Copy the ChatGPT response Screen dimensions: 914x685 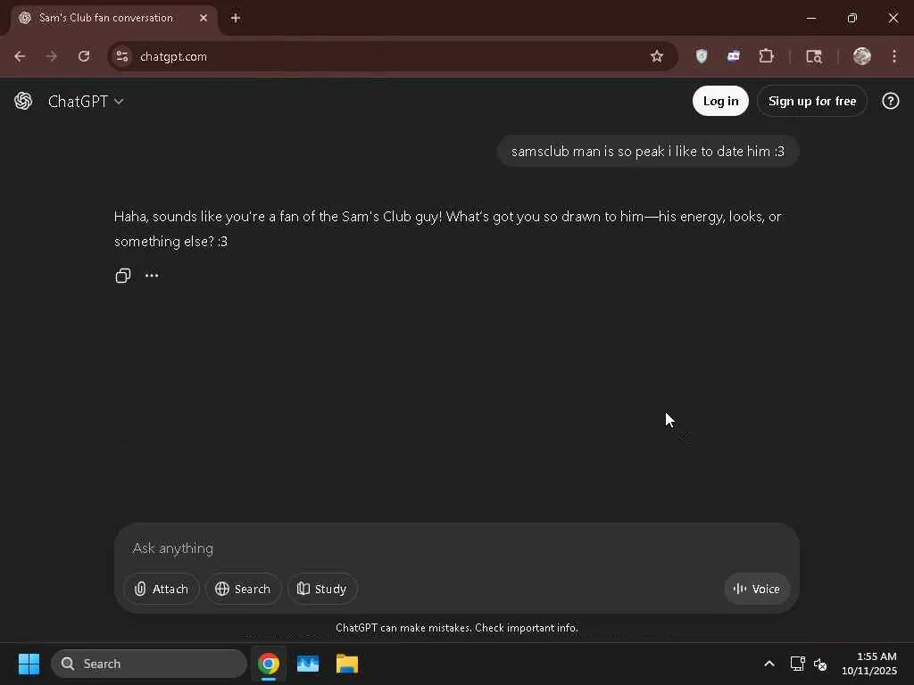123,276
